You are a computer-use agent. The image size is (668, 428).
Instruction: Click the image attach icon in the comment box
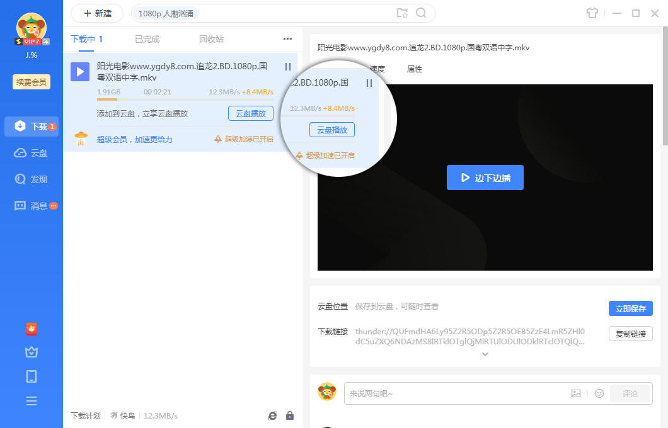[576, 393]
